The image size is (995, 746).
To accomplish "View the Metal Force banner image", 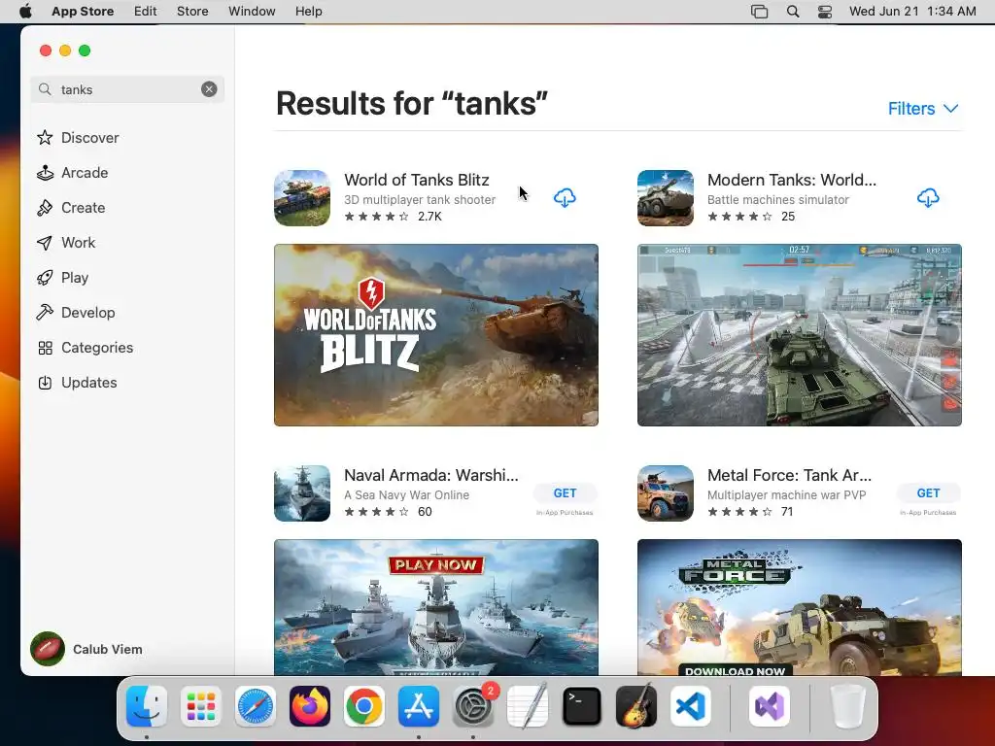I will click(x=800, y=607).
